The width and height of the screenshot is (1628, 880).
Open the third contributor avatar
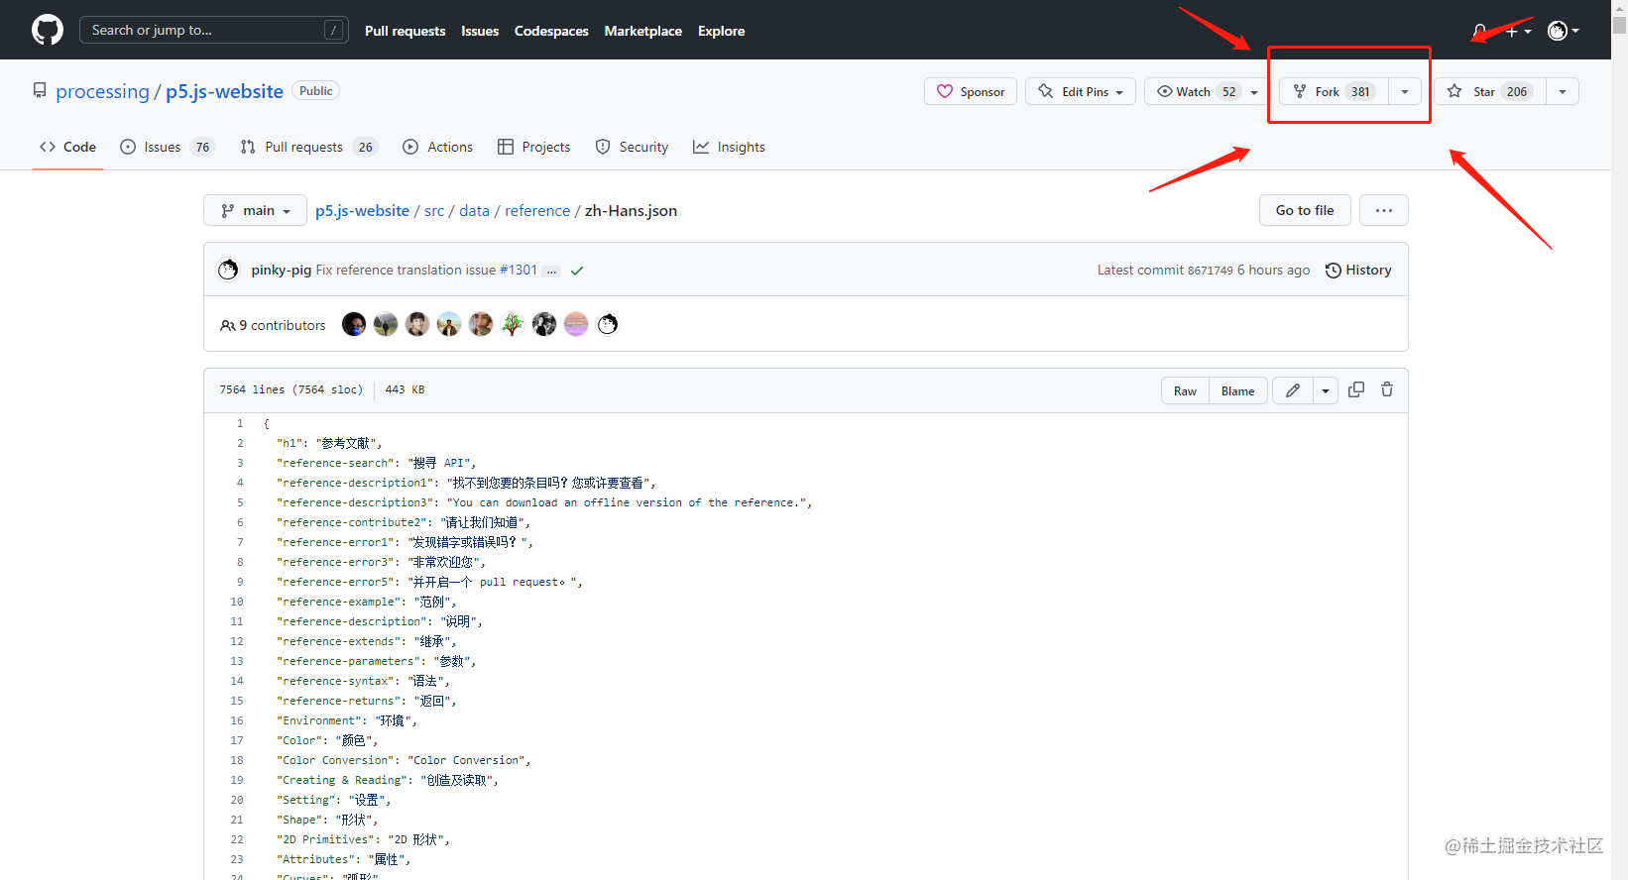(x=417, y=324)
